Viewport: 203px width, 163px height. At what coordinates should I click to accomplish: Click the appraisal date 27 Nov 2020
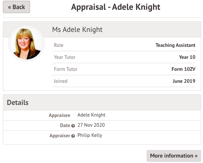point(91,125)
